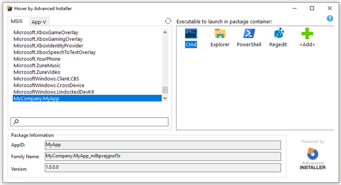Click the Family Name field

pyautogui.click(x=163, y=156)
